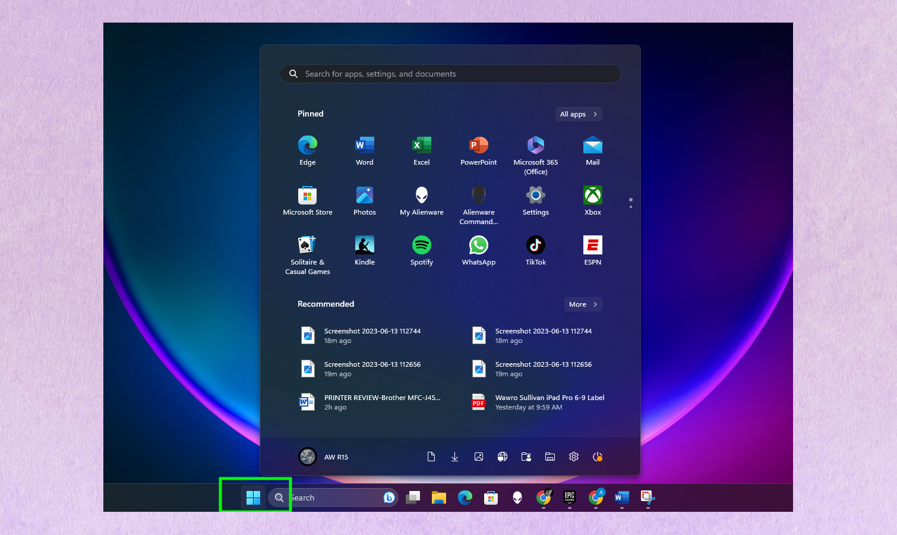Image resolution: width=897 pixels, height=535 pixels.
Task: Open the Downloads folder shortcut icon
Action: pos(455,457)
